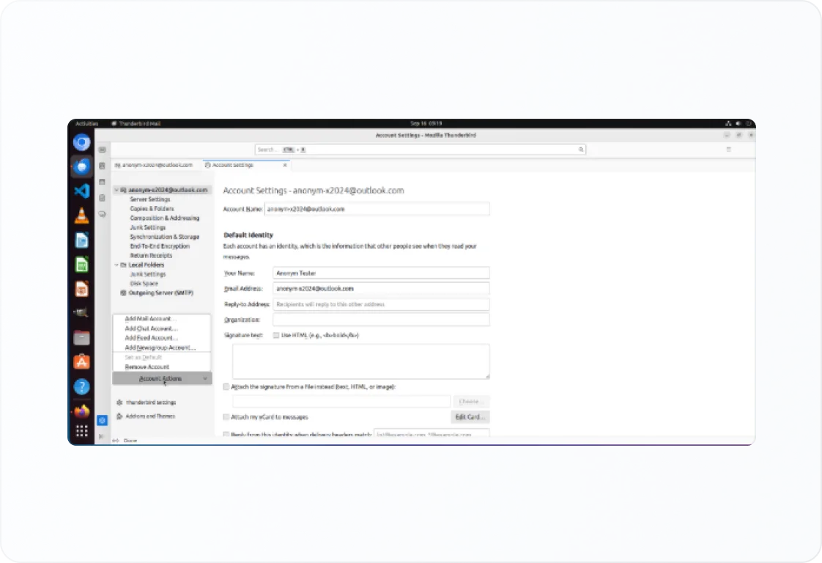Close the Account Settings tab

[285, 165]
